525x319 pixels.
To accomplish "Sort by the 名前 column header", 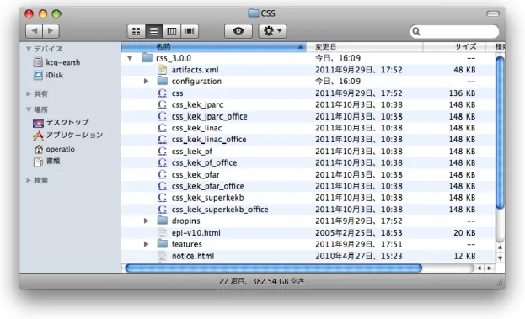I will [213, 47].
